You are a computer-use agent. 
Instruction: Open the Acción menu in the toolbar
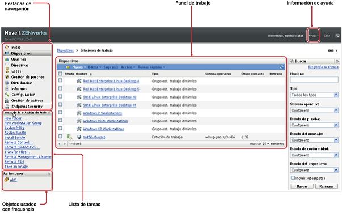tap(128, 67)
